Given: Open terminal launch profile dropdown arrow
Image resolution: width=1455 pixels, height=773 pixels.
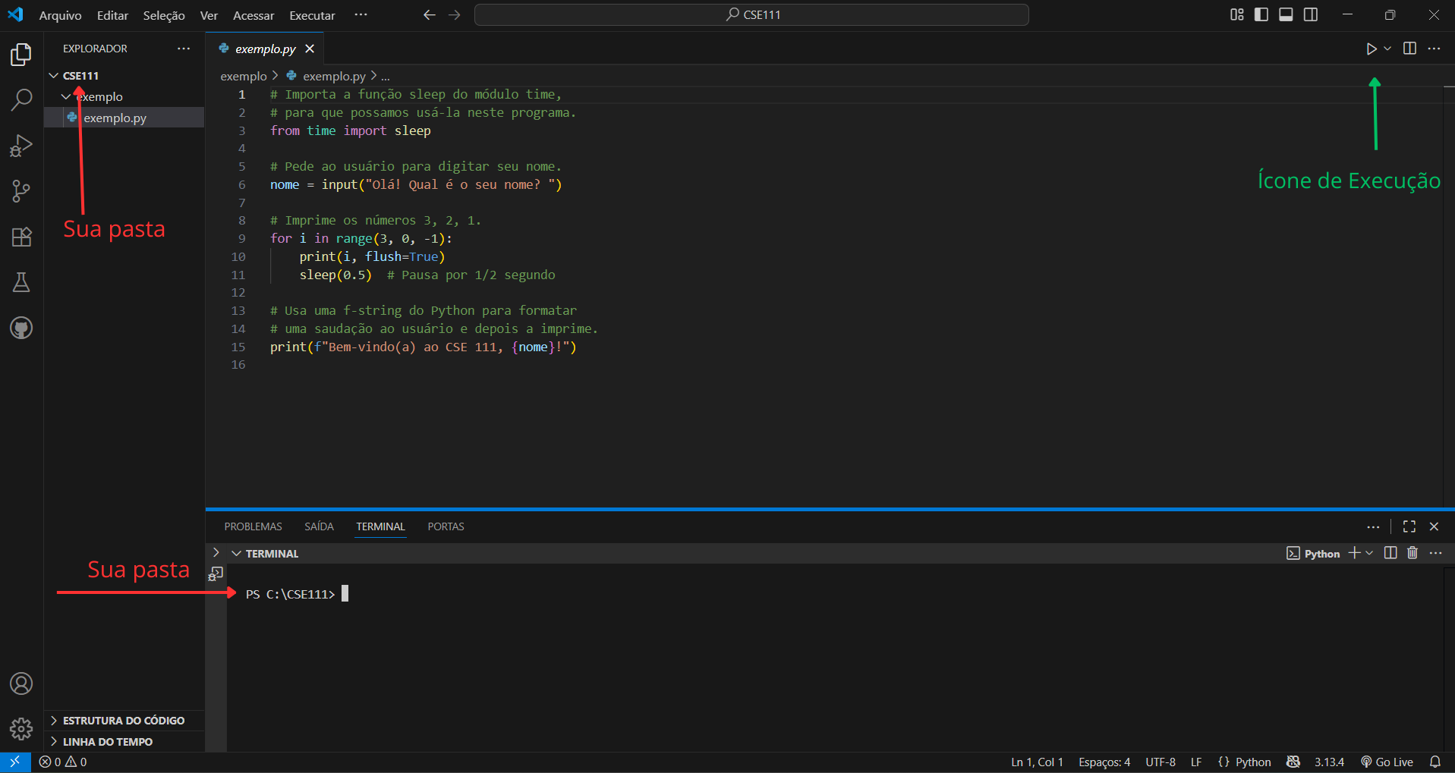Looking at the screenshot, I should pyautogui.click(x=1369, y=553).
